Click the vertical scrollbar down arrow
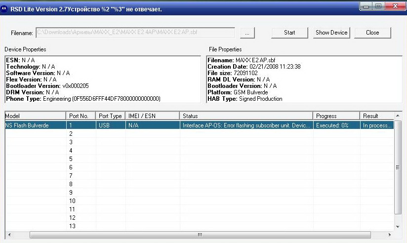The width and height of the screenshot is (407, 243). click(398, 227)
